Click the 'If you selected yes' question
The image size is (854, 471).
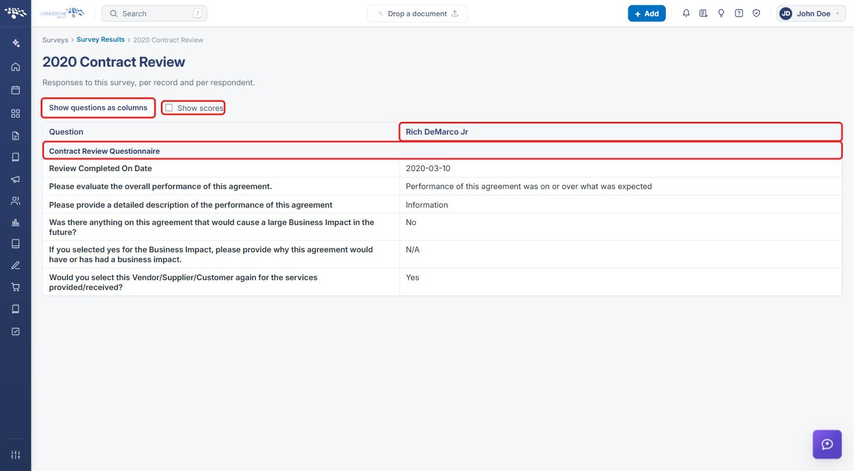pyautogui.click(x=211, y=255)
